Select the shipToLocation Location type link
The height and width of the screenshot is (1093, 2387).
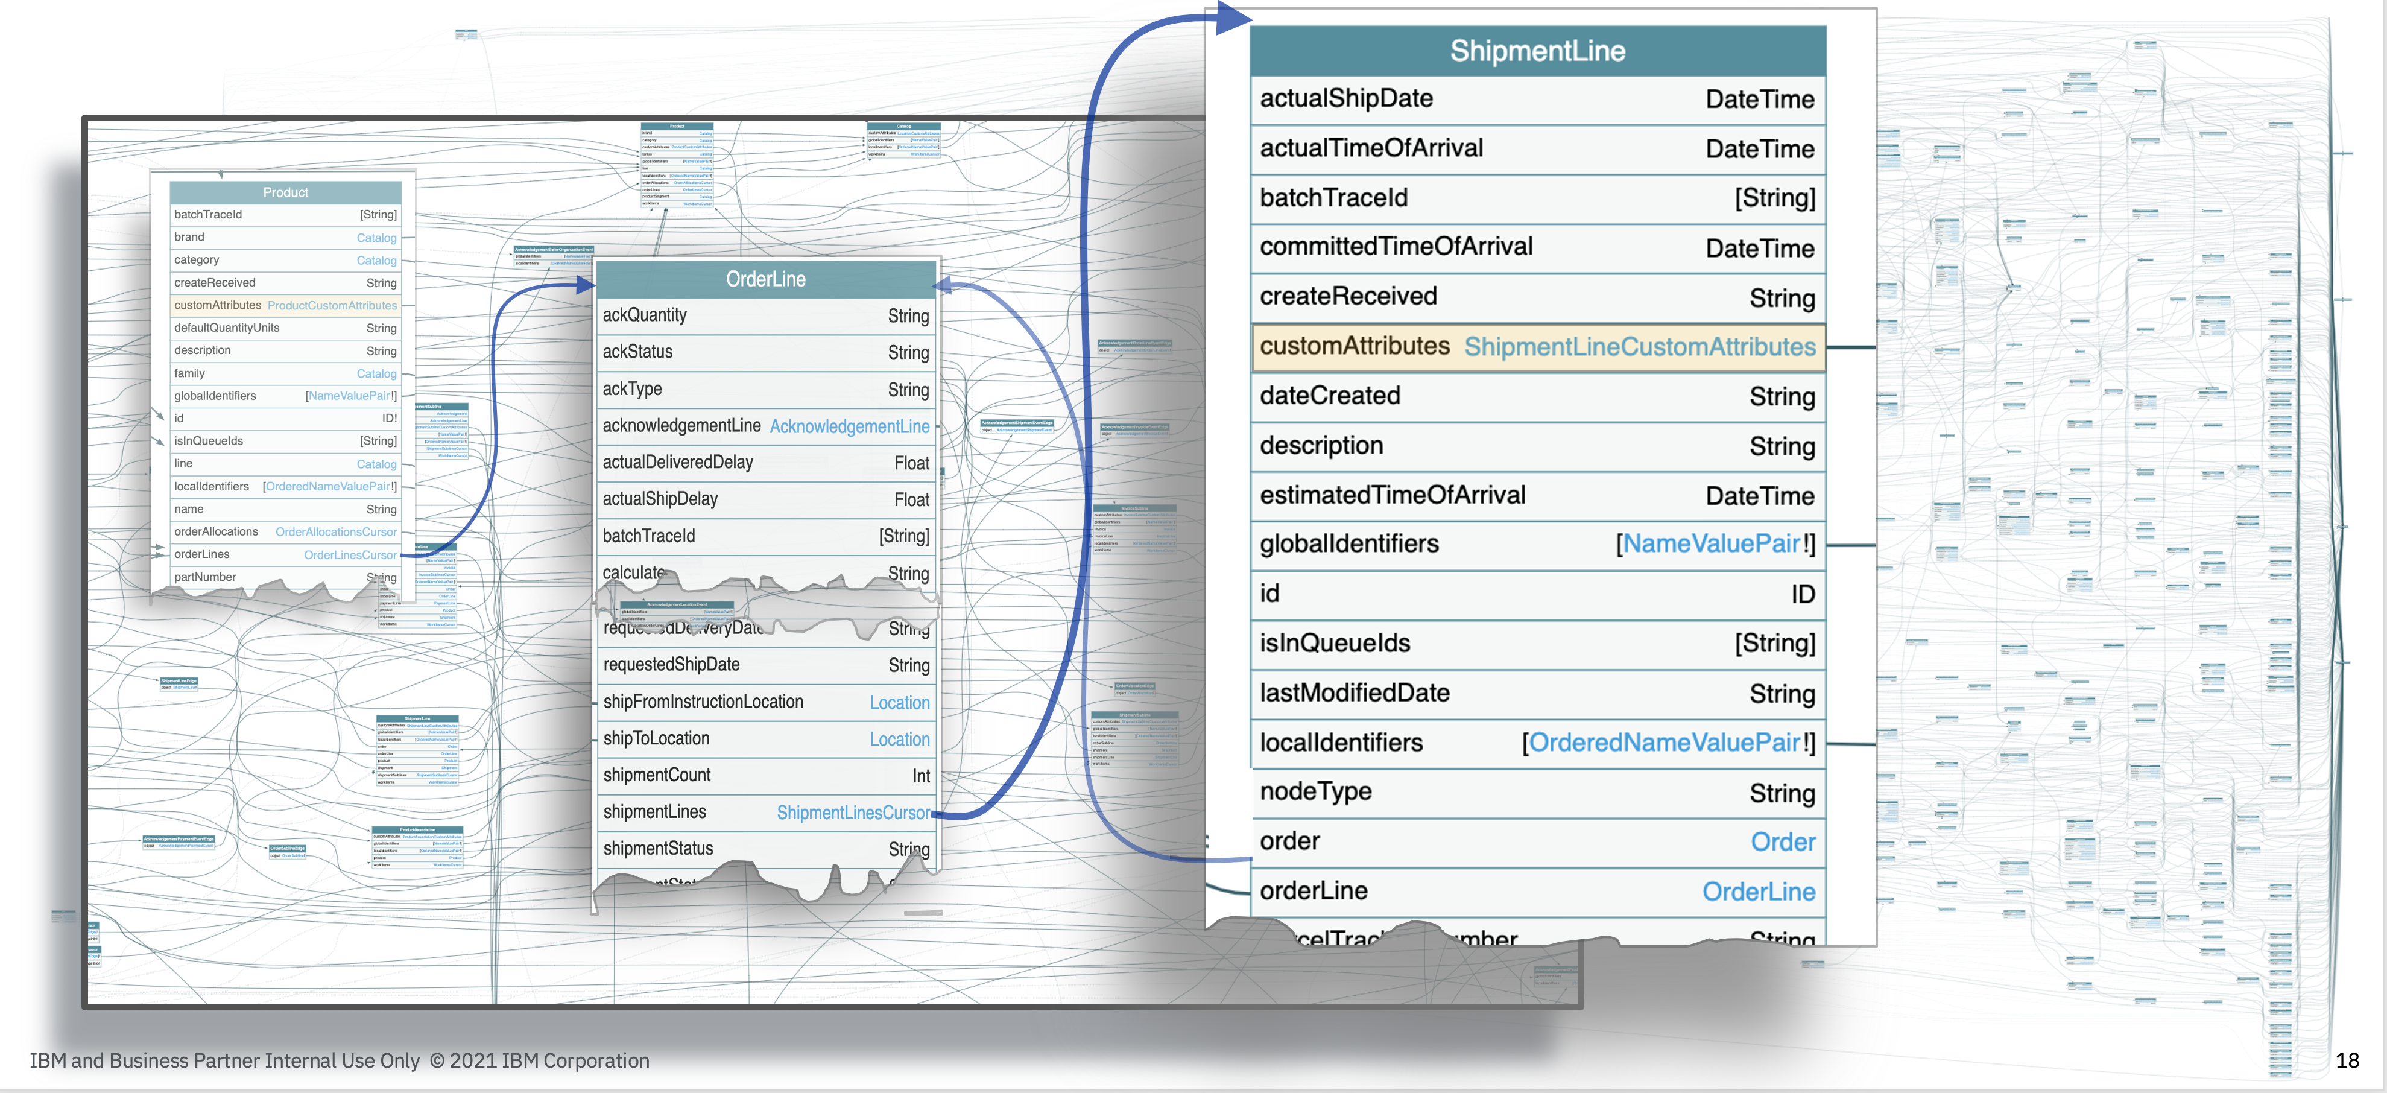tap(899, 740)
